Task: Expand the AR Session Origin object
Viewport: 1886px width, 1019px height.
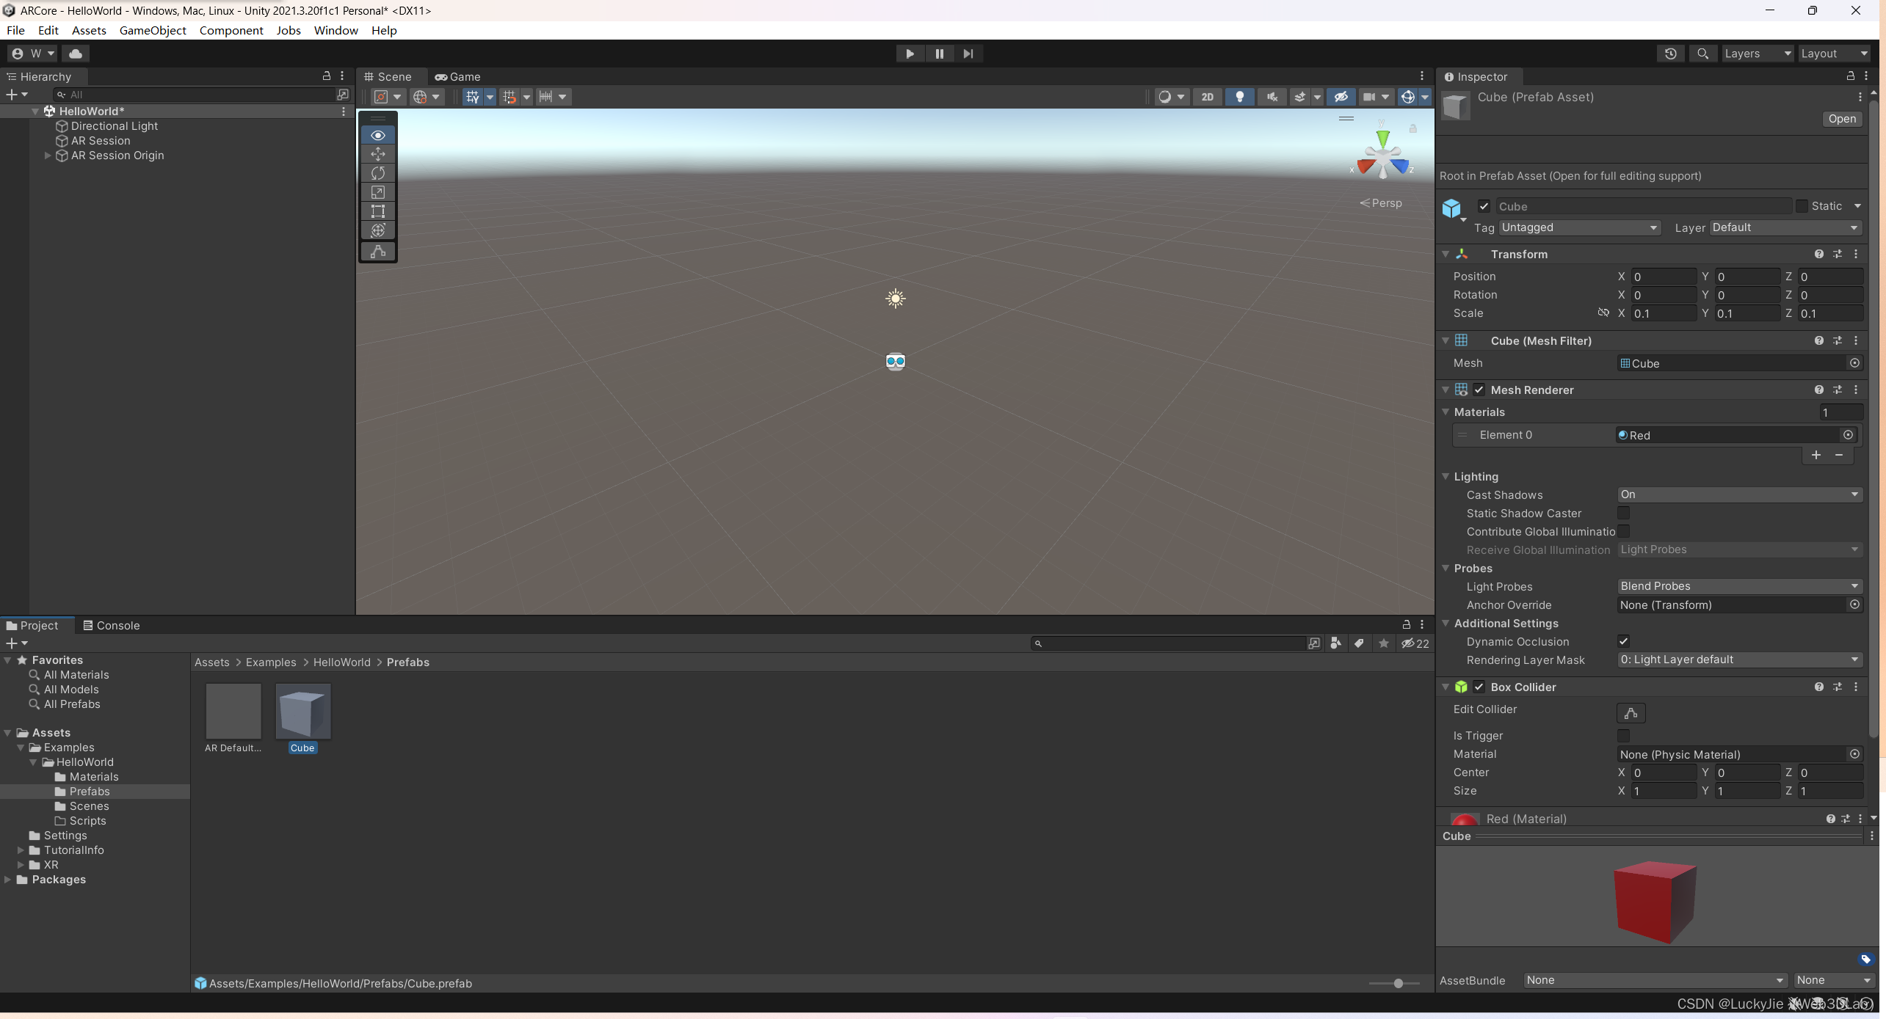Action: pos(48,156)
